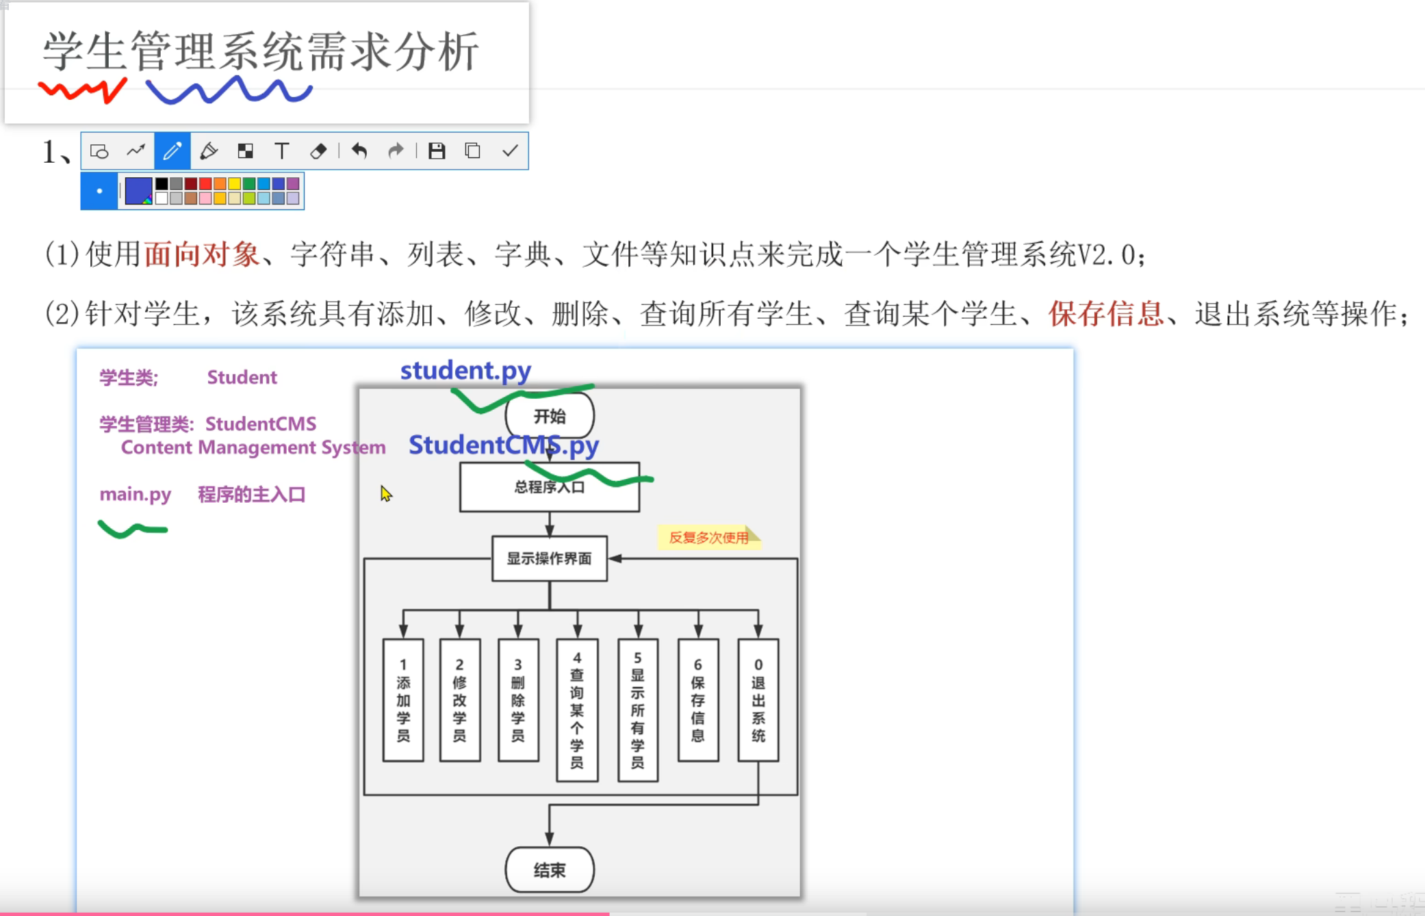
Task: Pick the green color swatch
Action: point(249,183)
